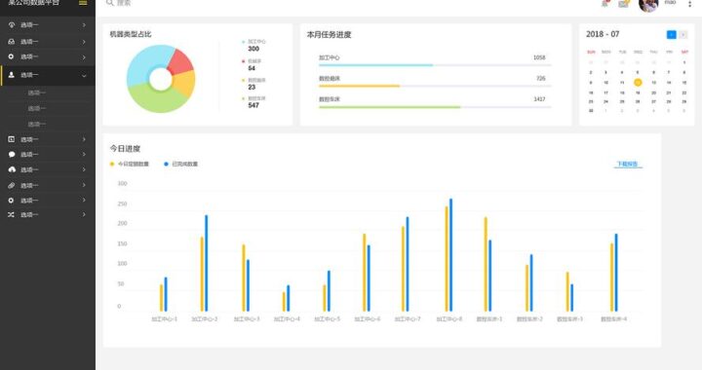Toggle the 今日定额数量 yellow legend item
The width and height of the screenshot is (702, 370).
[130, 164]
